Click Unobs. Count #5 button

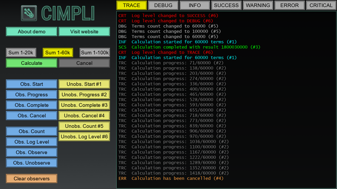tap(84, 126)
